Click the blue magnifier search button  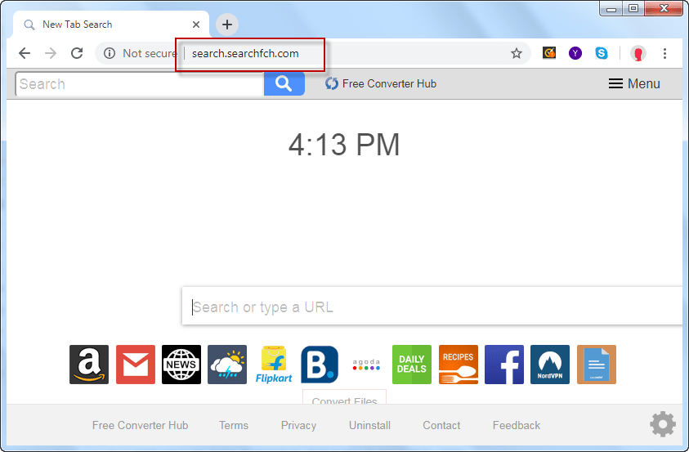pos(284,83)
